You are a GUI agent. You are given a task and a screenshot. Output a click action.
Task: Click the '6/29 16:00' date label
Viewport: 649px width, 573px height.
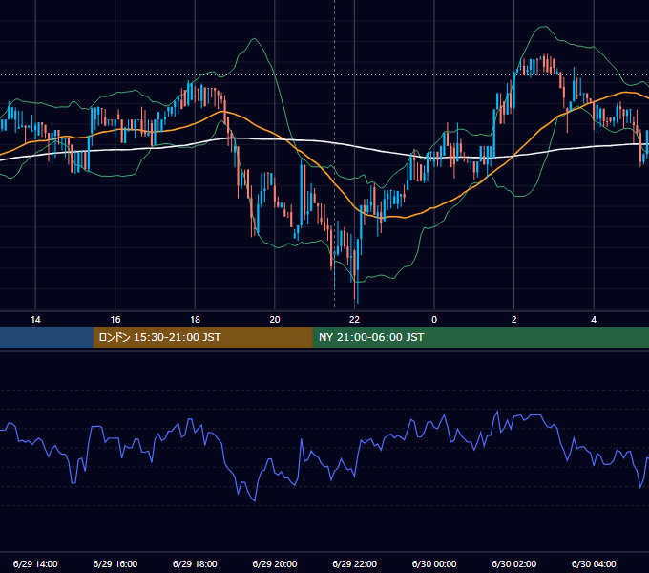click(x=115, y=563)
